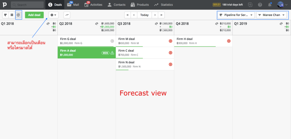Click balance icon in Q4 2018 header
The image size is (291, 139).
click(217, 24)
